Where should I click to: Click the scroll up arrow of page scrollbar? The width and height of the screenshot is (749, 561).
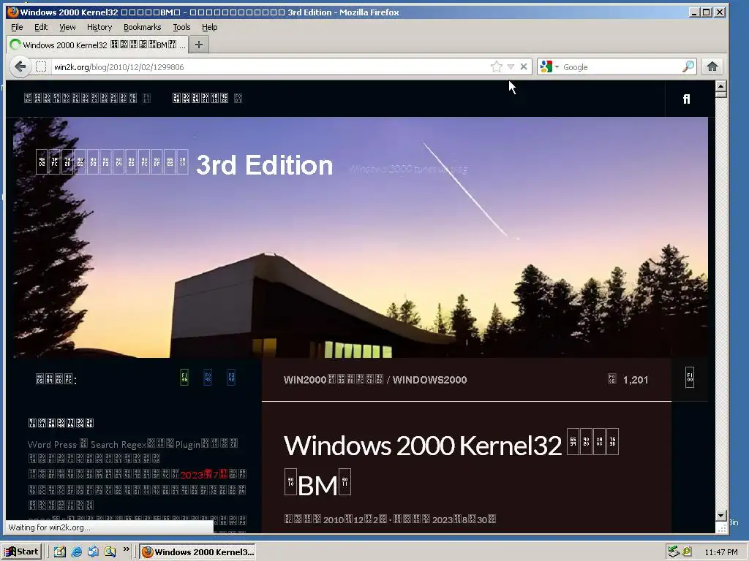click(720, 86)
